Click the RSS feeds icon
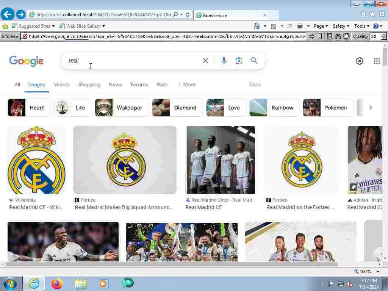 274,26
